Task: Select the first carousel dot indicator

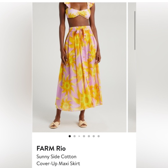Action: 70,136
